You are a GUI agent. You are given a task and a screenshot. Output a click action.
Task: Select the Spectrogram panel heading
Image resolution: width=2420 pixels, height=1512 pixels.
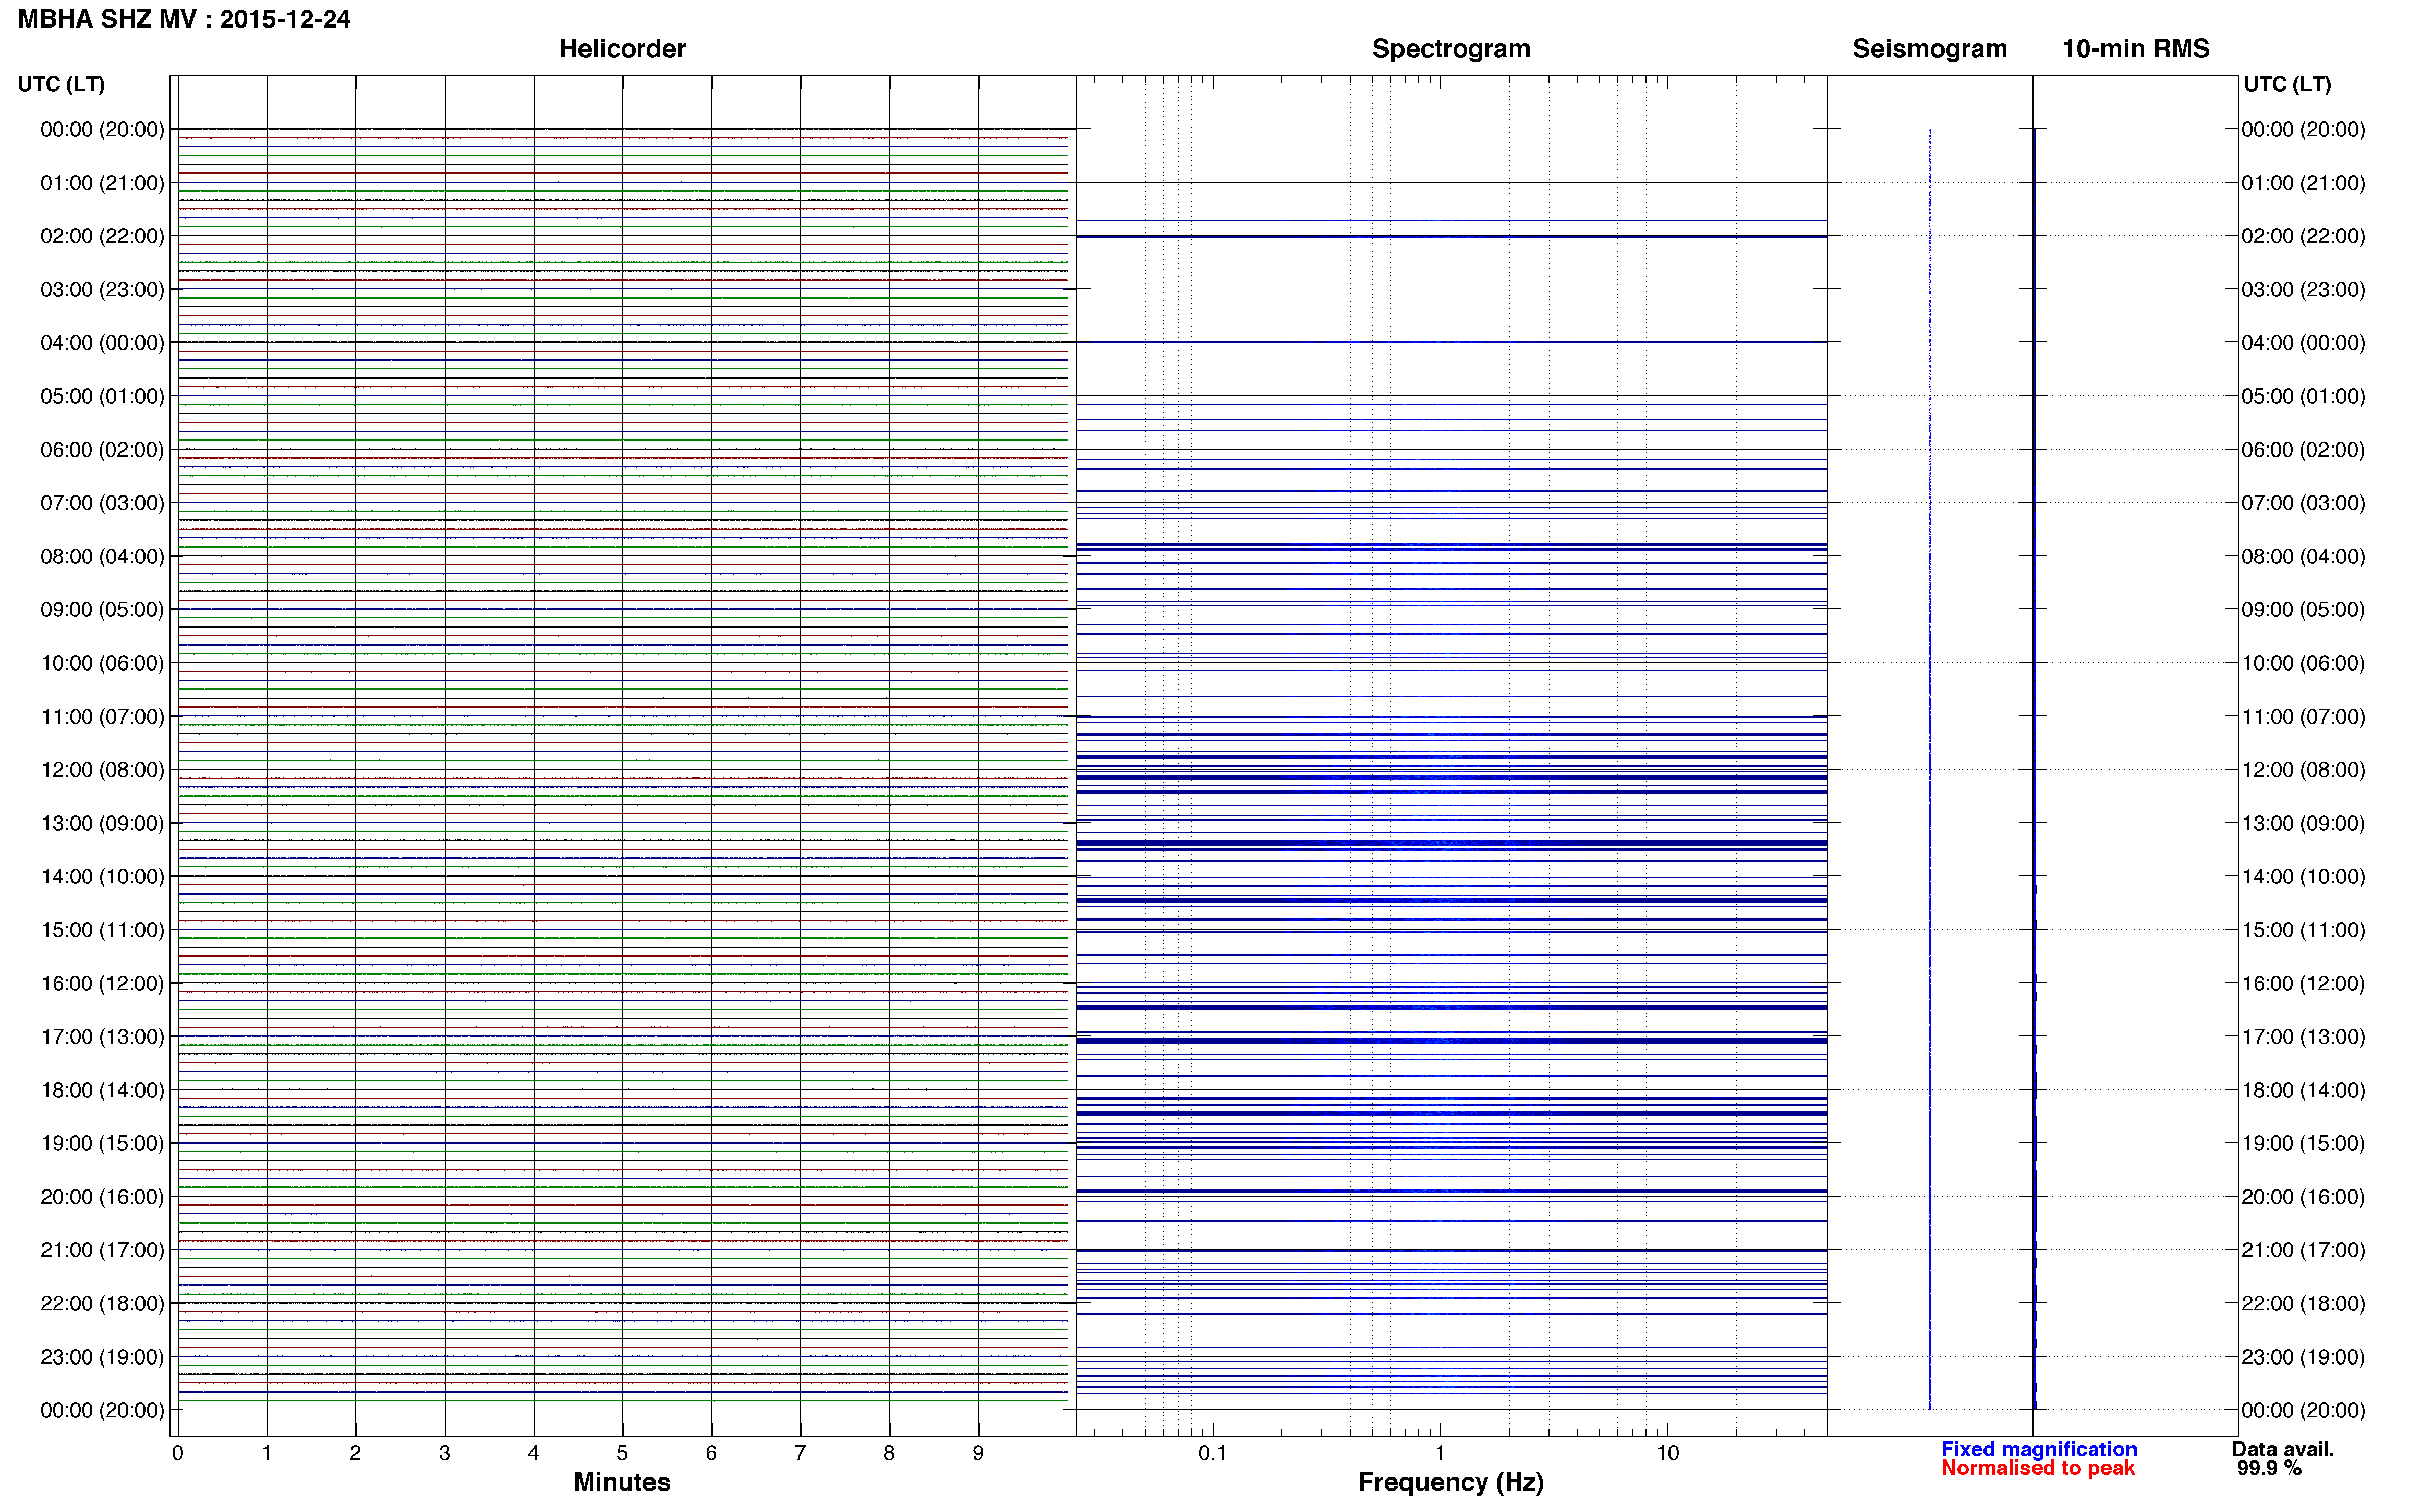[x=1450, y=48]
